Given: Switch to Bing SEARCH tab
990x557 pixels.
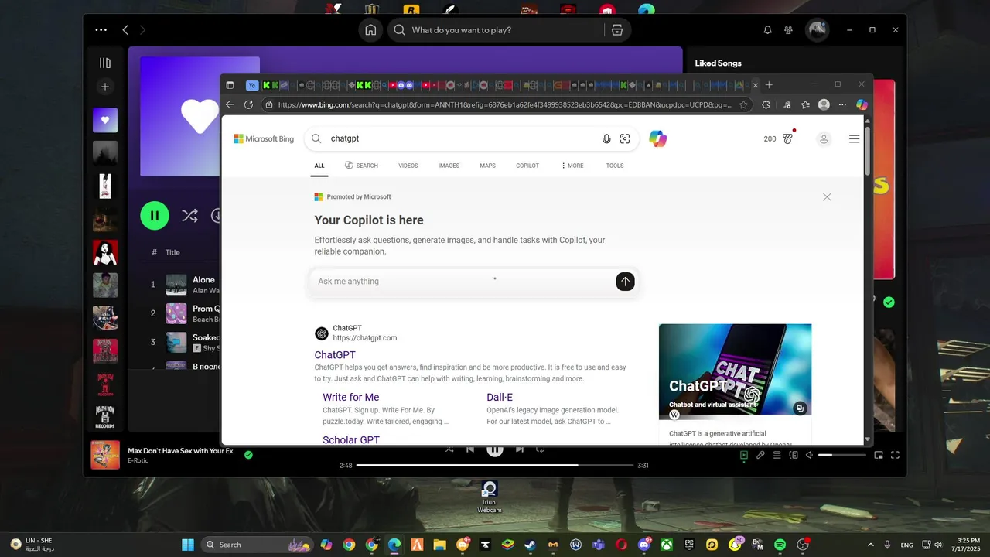Looking at the screenshot, I should click(x=361, y=166).
